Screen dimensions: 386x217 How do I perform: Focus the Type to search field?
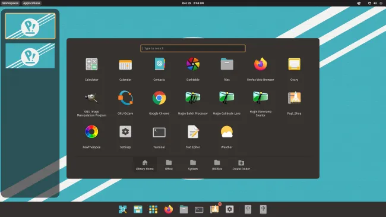(x=193, y=48)
